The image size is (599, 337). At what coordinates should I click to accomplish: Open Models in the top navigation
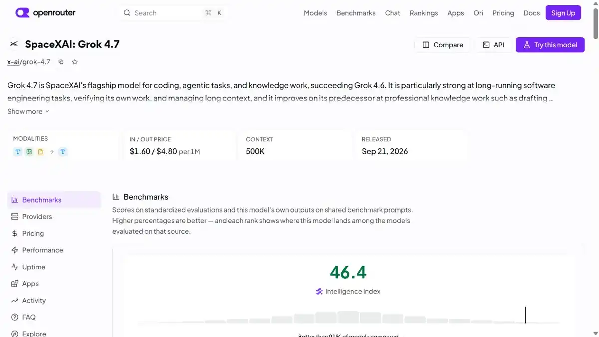click(x=315, y=13)
